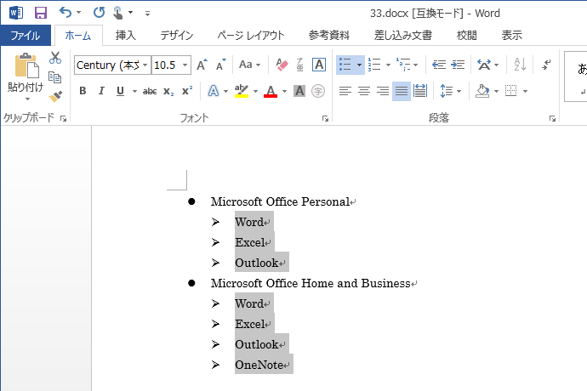587x391 pixels.
Task: Click the text effects A icon
Action: pos(214,91)
